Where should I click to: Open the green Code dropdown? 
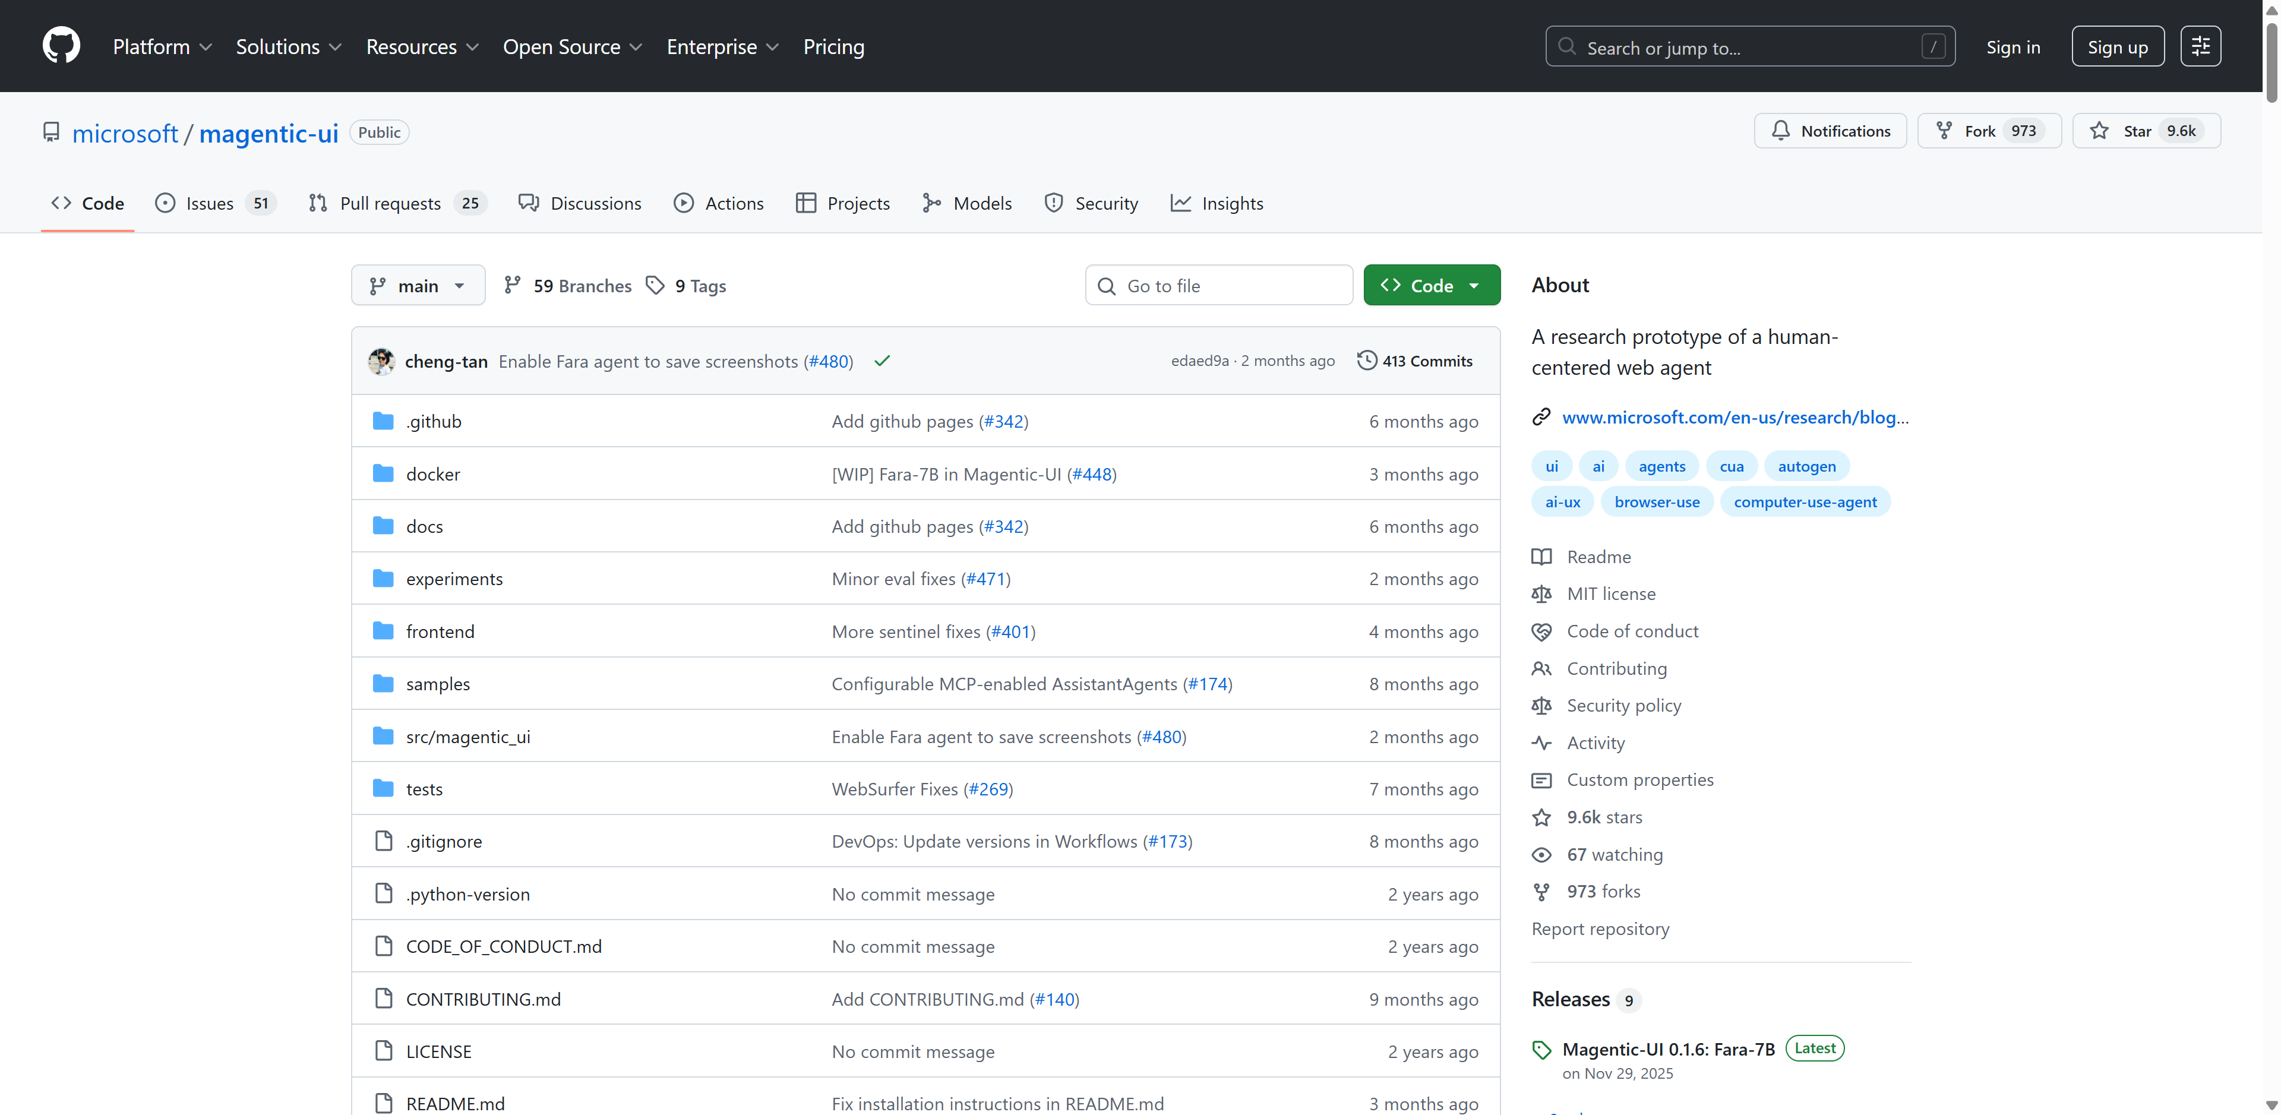pos(1431,285)
